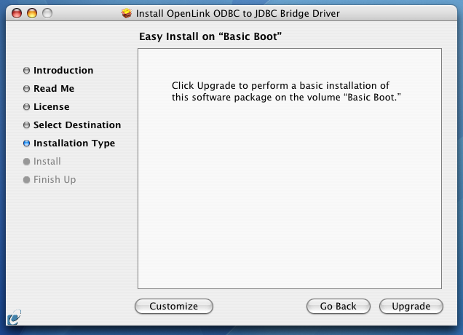Go Back to the previous step

pos(338,306)
